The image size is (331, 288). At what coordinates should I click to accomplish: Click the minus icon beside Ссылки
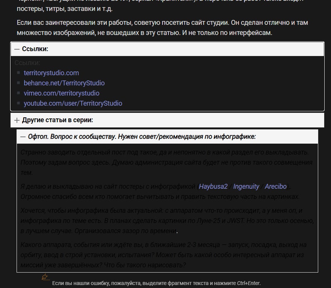[x=17, y=49]
